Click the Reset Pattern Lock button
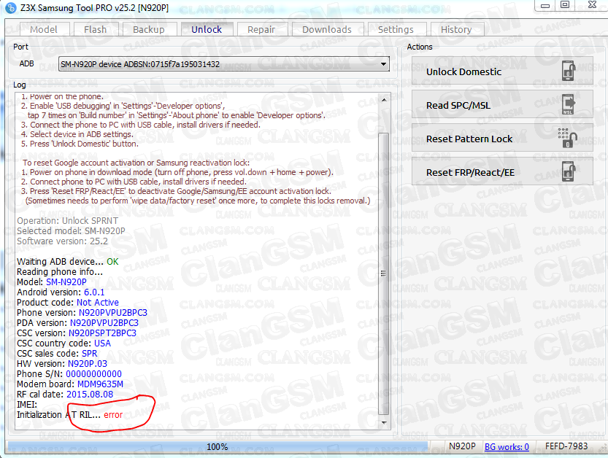 502,139
